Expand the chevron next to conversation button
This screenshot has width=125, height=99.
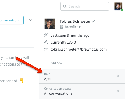pyautogui.click(x=30, y=20)
